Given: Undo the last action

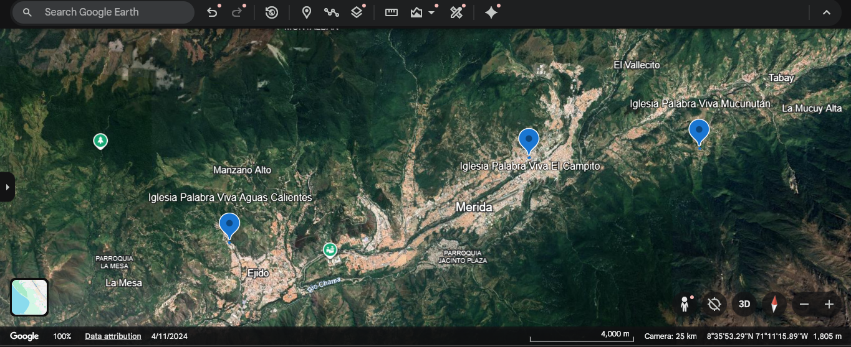Looking at the screenshot, I should (212, 12).
